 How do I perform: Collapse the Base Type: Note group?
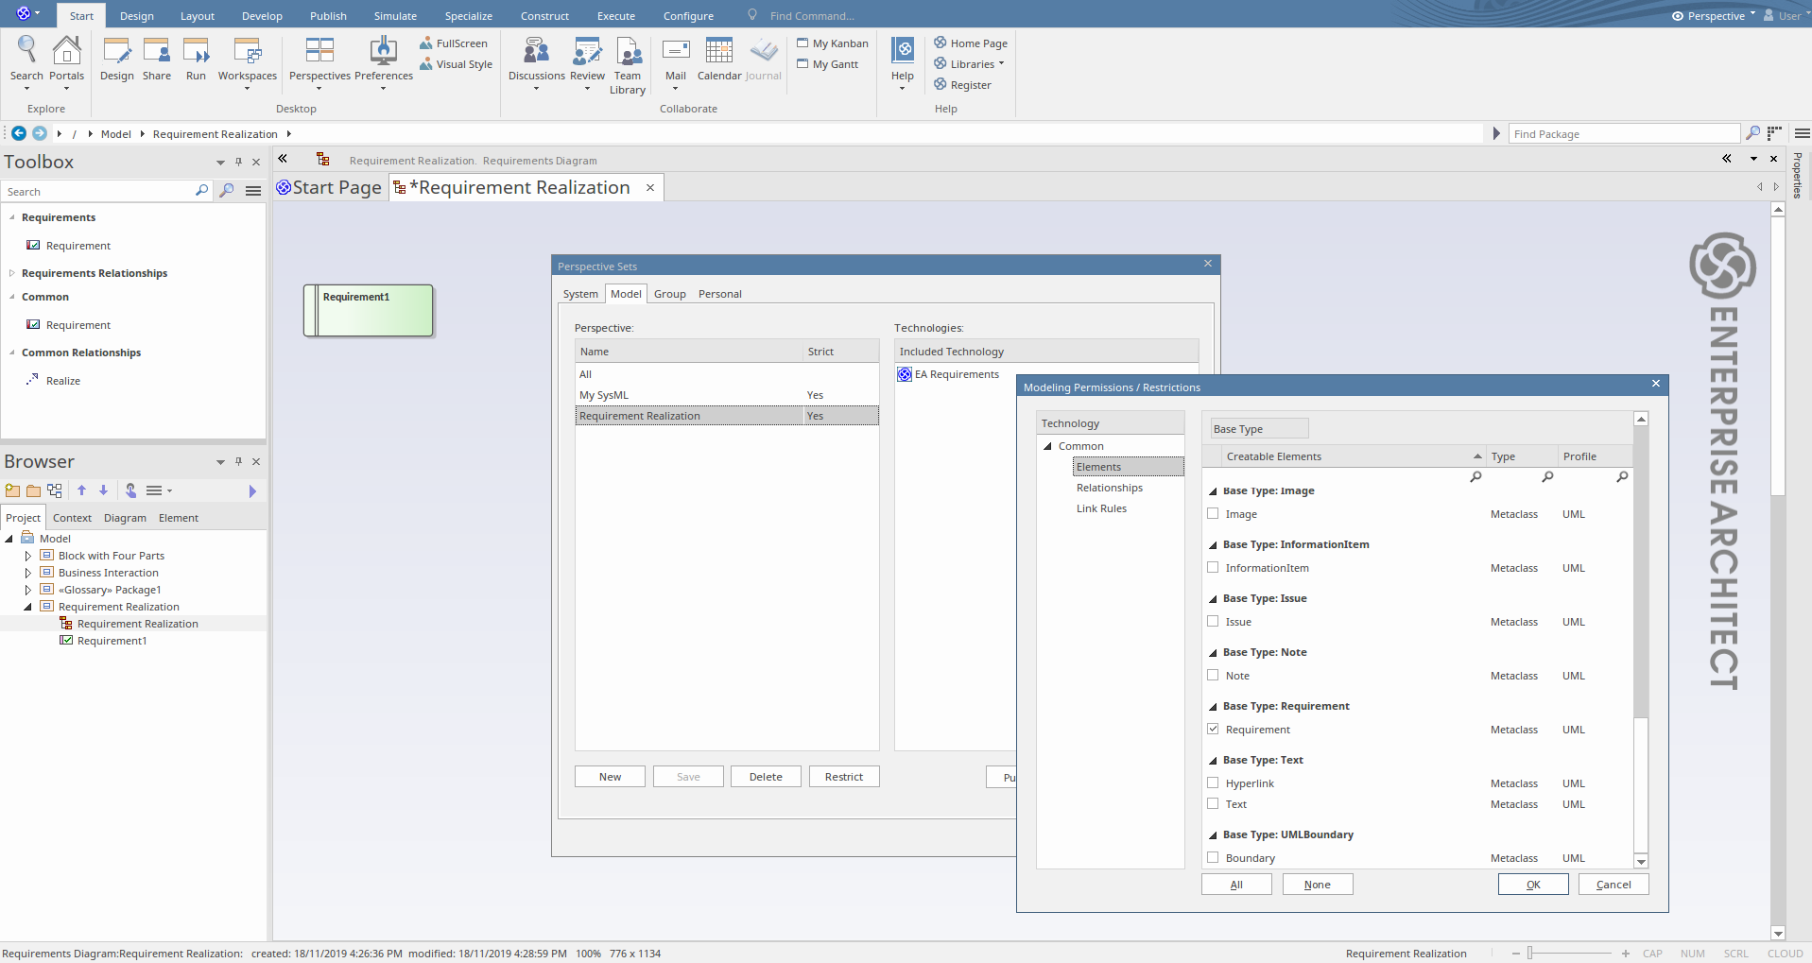[x=1213, y=653]
